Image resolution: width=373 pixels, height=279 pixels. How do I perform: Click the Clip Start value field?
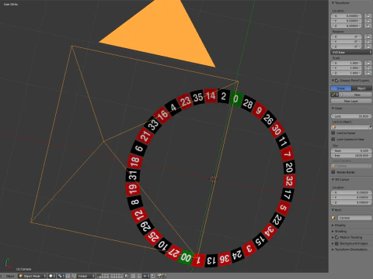pyautogui.click(x=351, y=150)
